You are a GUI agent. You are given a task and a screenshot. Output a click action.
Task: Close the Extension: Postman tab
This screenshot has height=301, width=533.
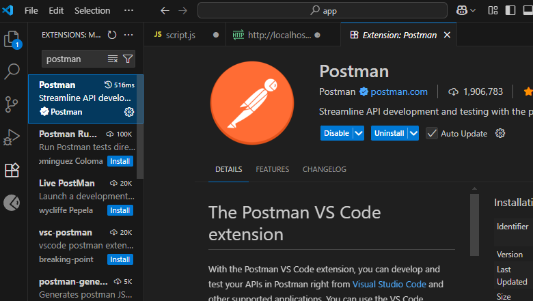(447, 35)
